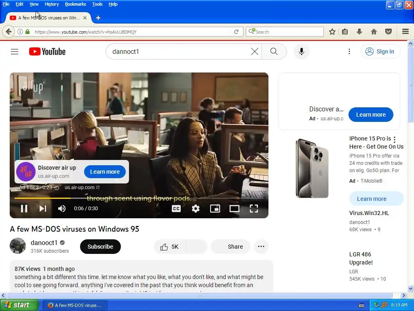Show bookmarks list icon in toolbar

[x=345, y=32]
